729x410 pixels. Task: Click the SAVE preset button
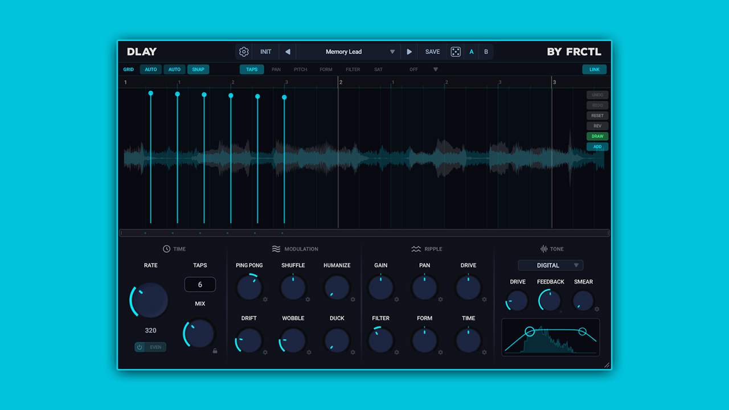[433, 52]
